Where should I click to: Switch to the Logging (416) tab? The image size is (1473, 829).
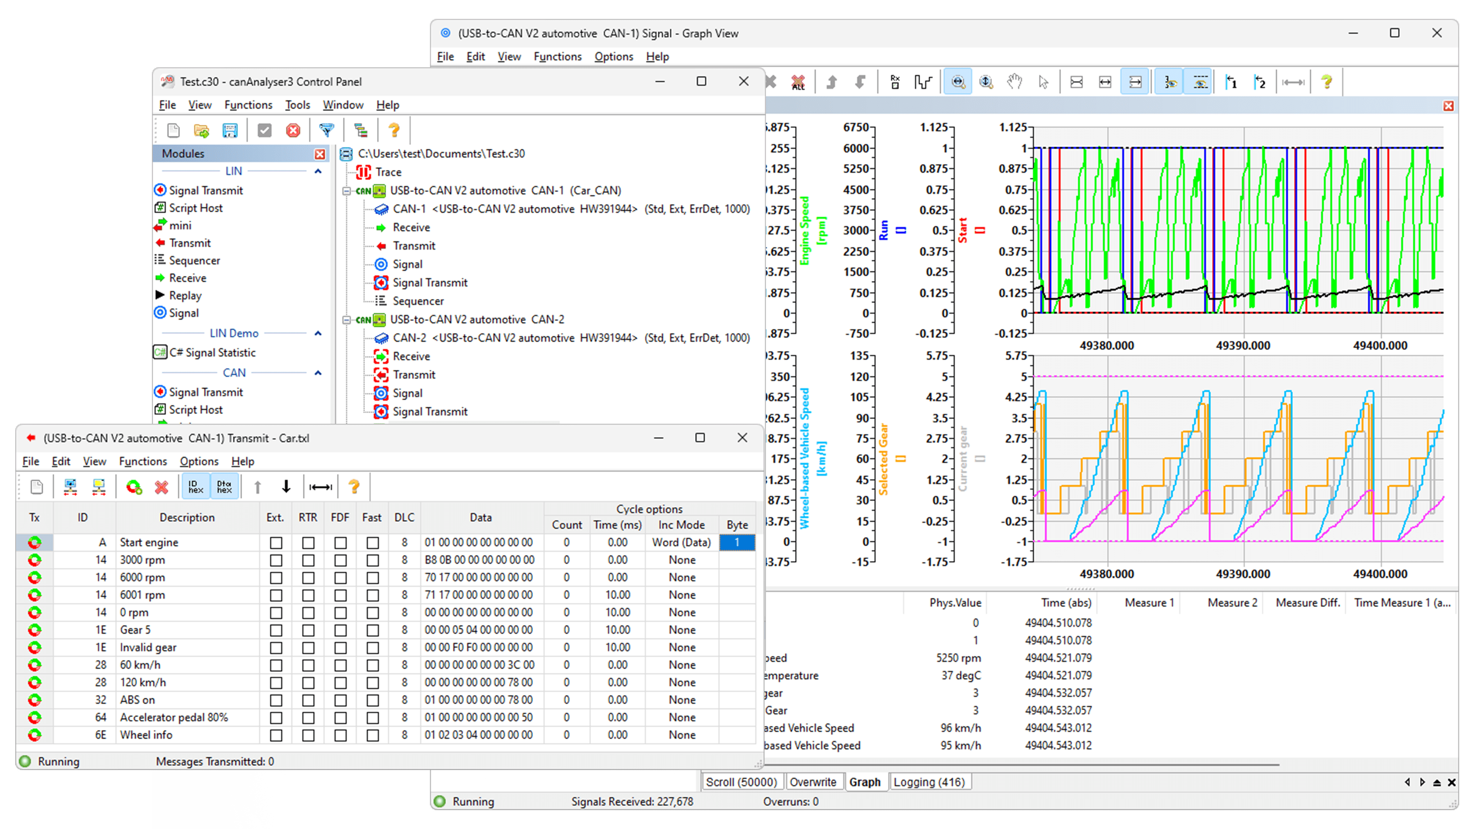point(930,782)
